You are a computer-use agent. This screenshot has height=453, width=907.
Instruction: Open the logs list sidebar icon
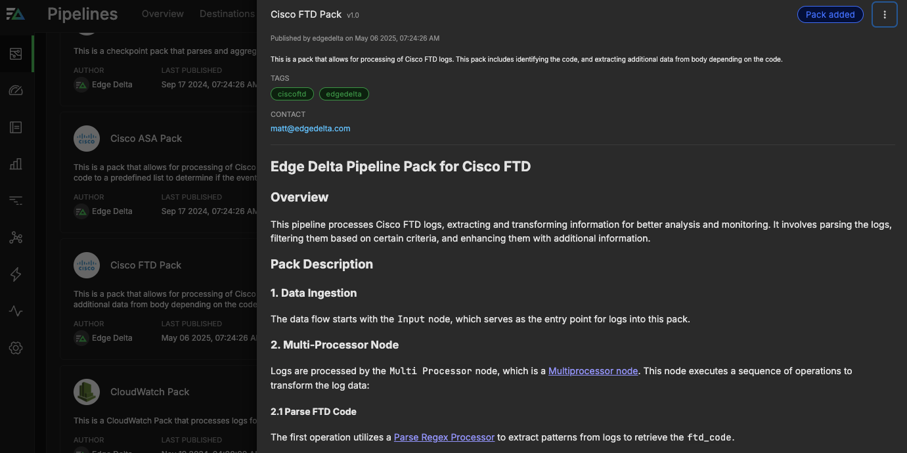[16, 127]
